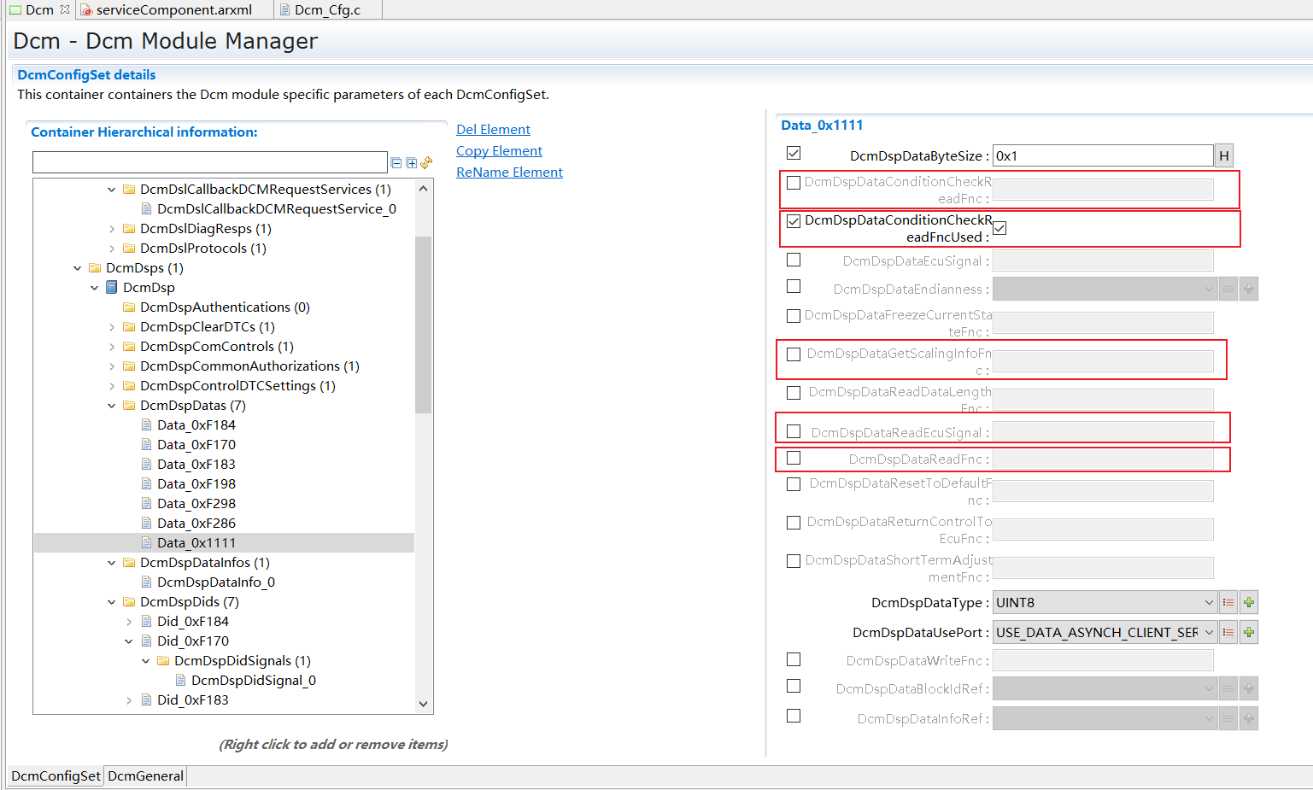
Task: Click the Del Element link
Action: (x=493, y=129)
